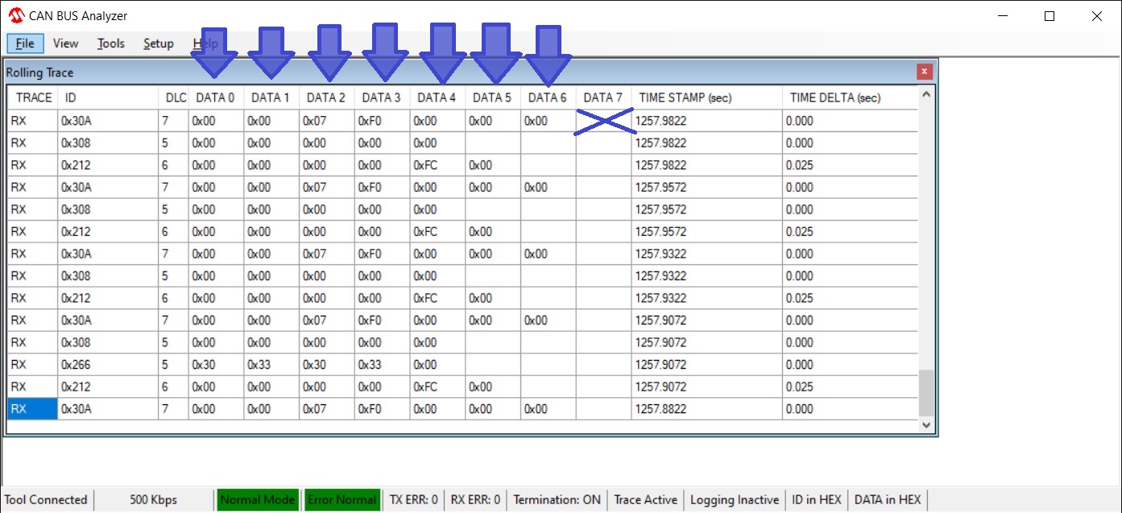Click Termination: ON in status bar
The height and width of the screenshot is (513, 1122).
pyautogui.click(x=557, y=499)
